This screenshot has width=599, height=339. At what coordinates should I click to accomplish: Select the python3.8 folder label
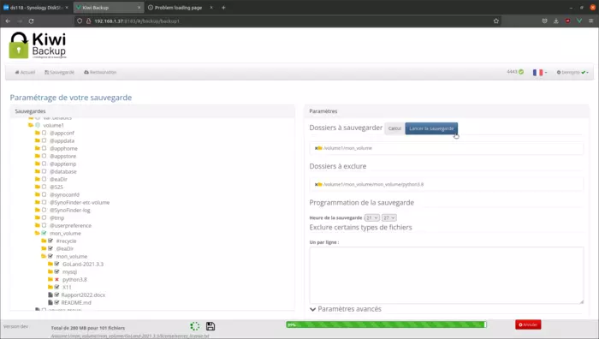click(x=74, y=279)
